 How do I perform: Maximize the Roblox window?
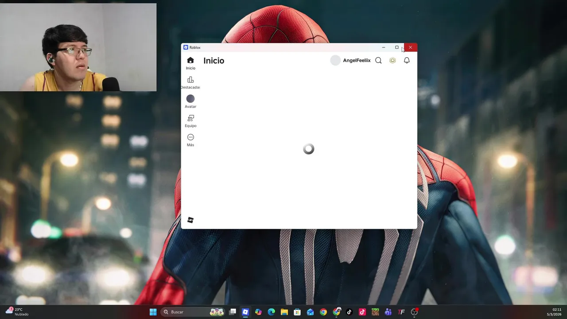(x=397, y=47)
